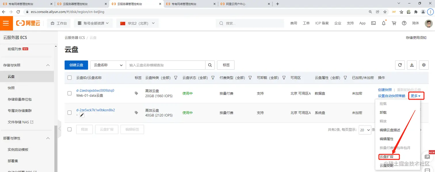Screen dimensions: 435x172
Task: Toggle the bottom bulk-select checkbox
Action: 69,129
